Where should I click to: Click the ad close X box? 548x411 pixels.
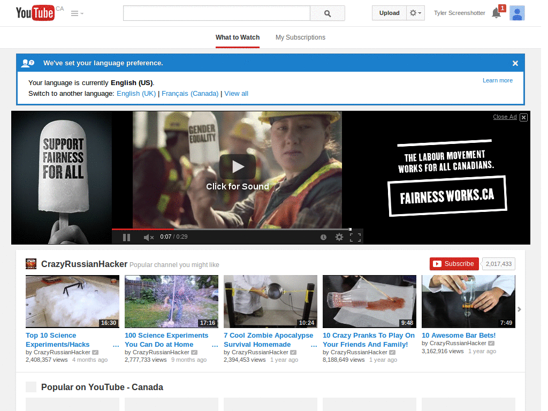click(523, 117)
